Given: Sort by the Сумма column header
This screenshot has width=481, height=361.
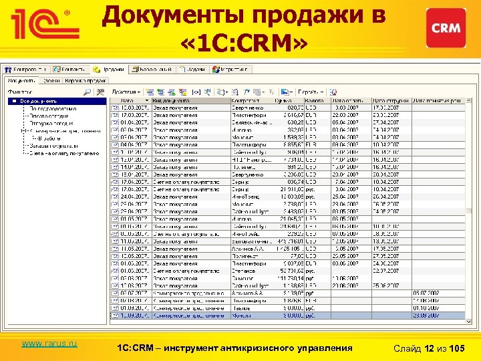Looking at the screenshot, I should coord(289,101).
